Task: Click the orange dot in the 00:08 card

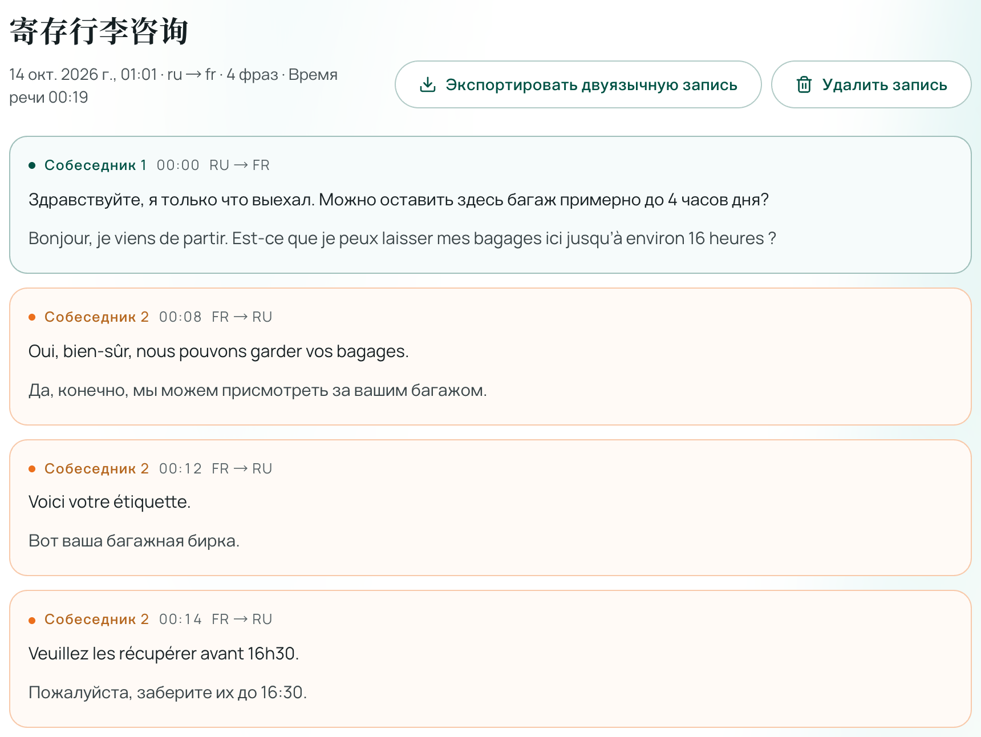Action: 33,317
